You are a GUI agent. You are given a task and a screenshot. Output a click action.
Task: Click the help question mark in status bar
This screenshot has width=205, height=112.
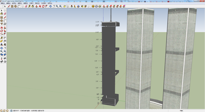click(x=11, y=111)
